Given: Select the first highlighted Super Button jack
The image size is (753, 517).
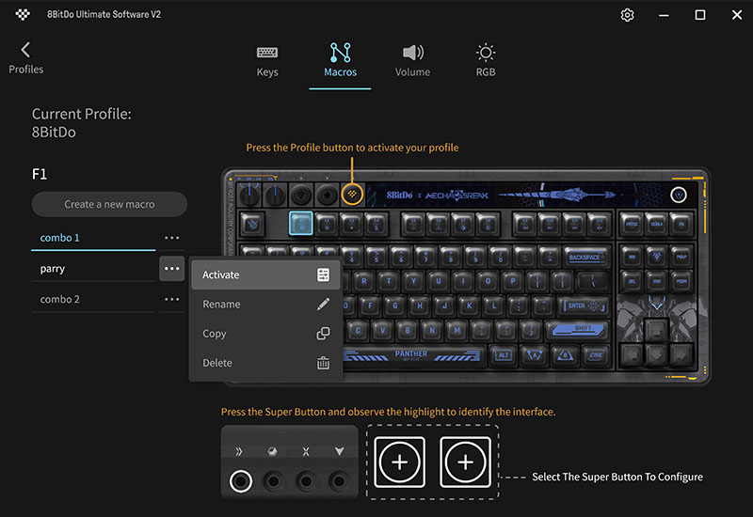Looking at the screenshot, I should point(241,481).
